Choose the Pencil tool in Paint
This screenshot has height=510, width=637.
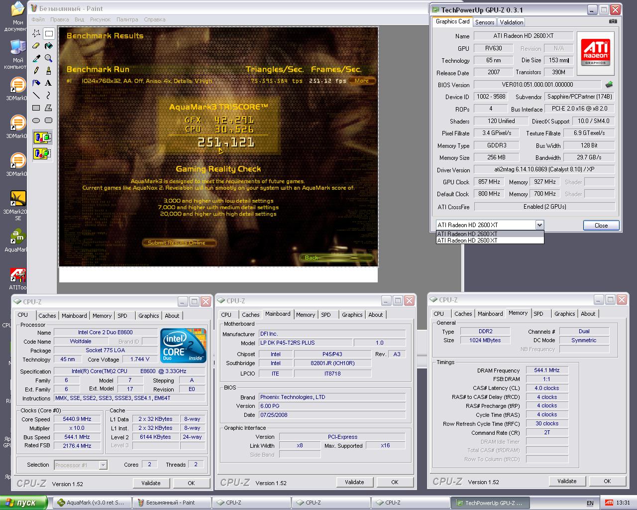tap(36, 71)
